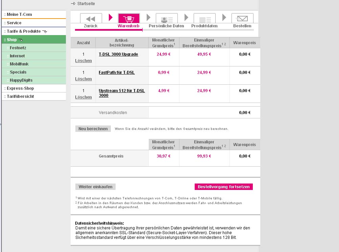Open the Service menu item
Viewport: 339px width, 252px height.
click(x=34, y=23)
